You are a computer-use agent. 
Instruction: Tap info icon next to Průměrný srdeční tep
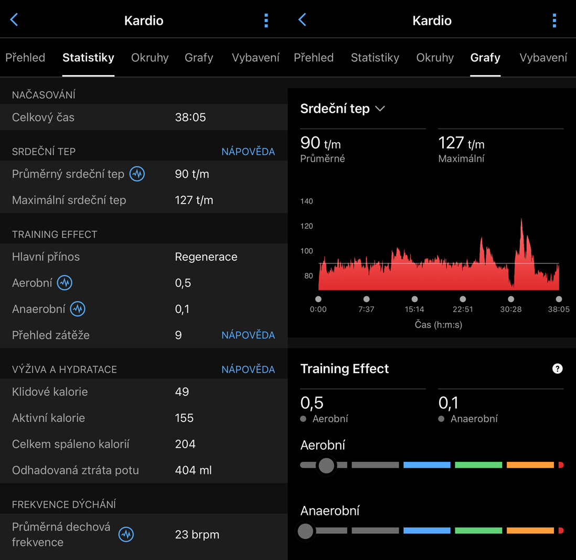(x=137, y=174)
